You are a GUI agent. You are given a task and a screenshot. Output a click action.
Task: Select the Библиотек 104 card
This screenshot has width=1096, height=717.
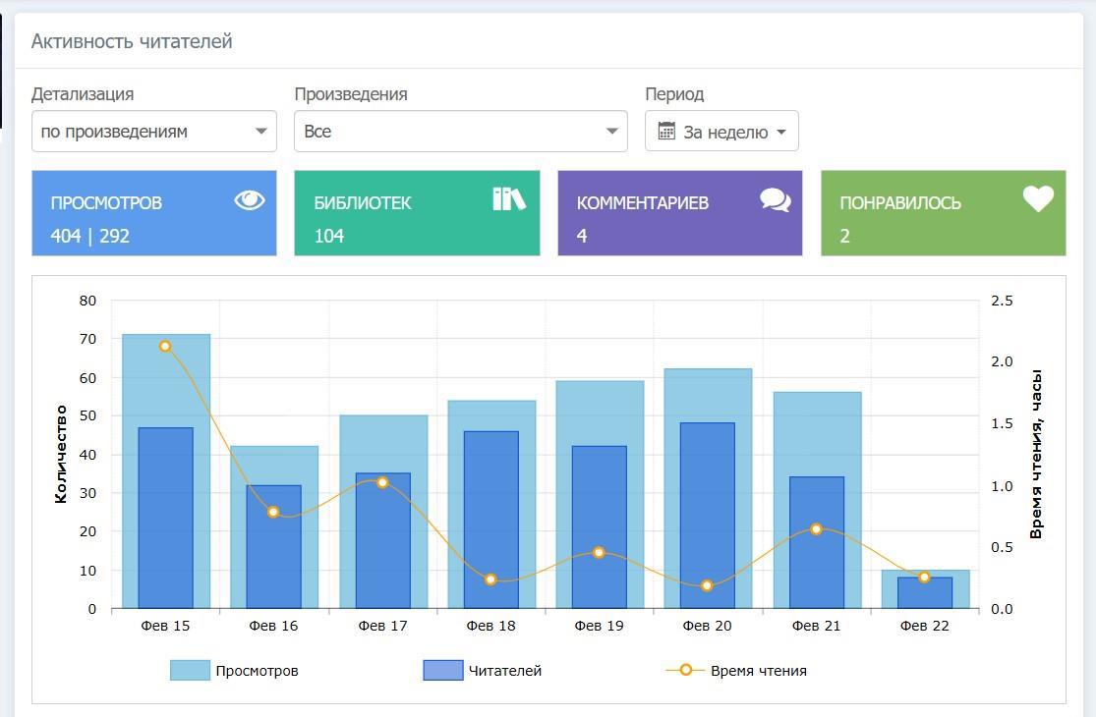[417, 214]
